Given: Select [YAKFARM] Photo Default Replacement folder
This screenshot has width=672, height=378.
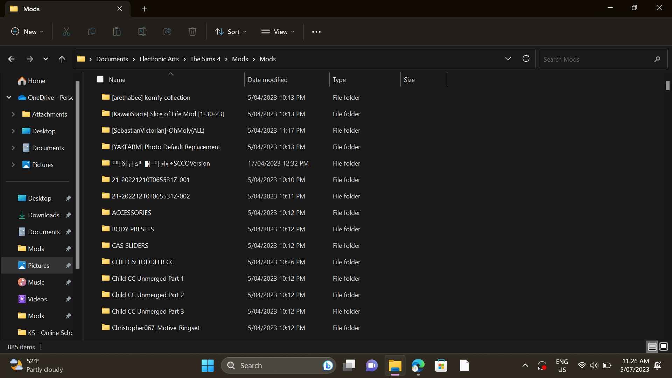Looking at the screenshot, I should tap(166, 147).
